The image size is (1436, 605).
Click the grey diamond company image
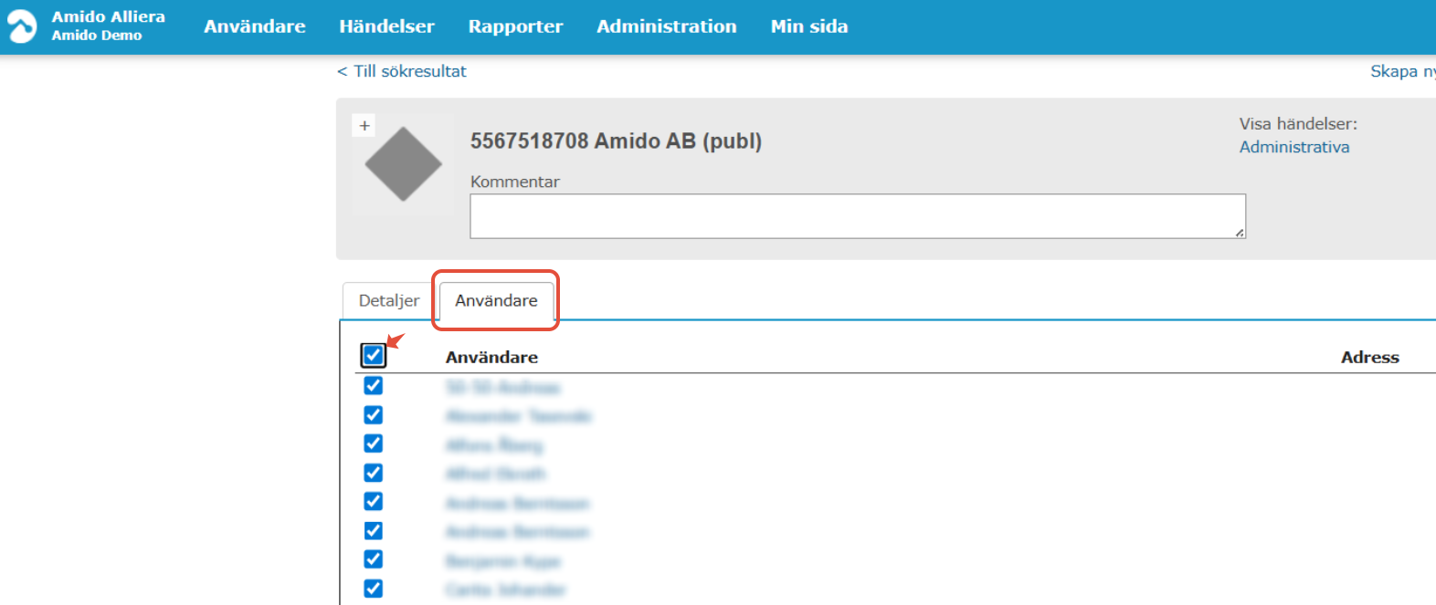pos(403,164)
